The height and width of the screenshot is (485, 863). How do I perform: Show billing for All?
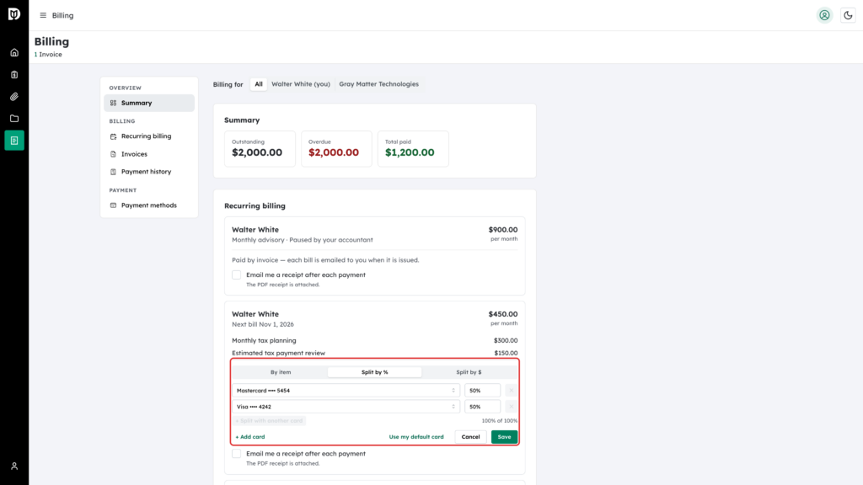(259, 84)
